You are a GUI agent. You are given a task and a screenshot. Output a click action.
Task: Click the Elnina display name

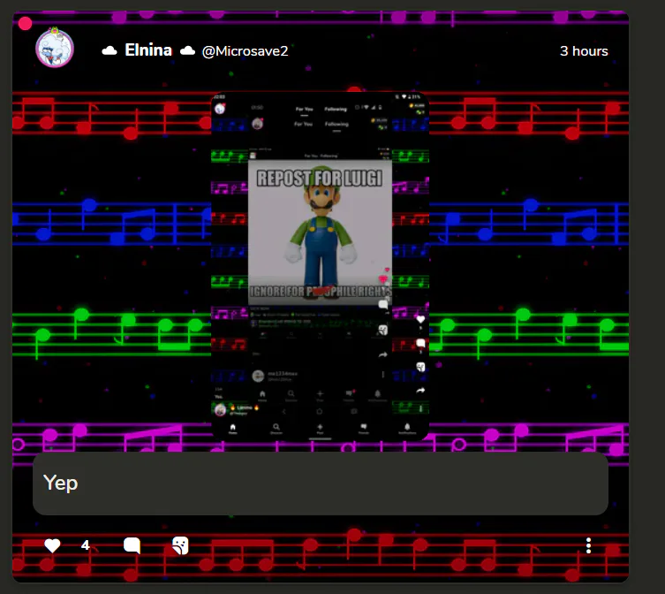coord(148,50)
